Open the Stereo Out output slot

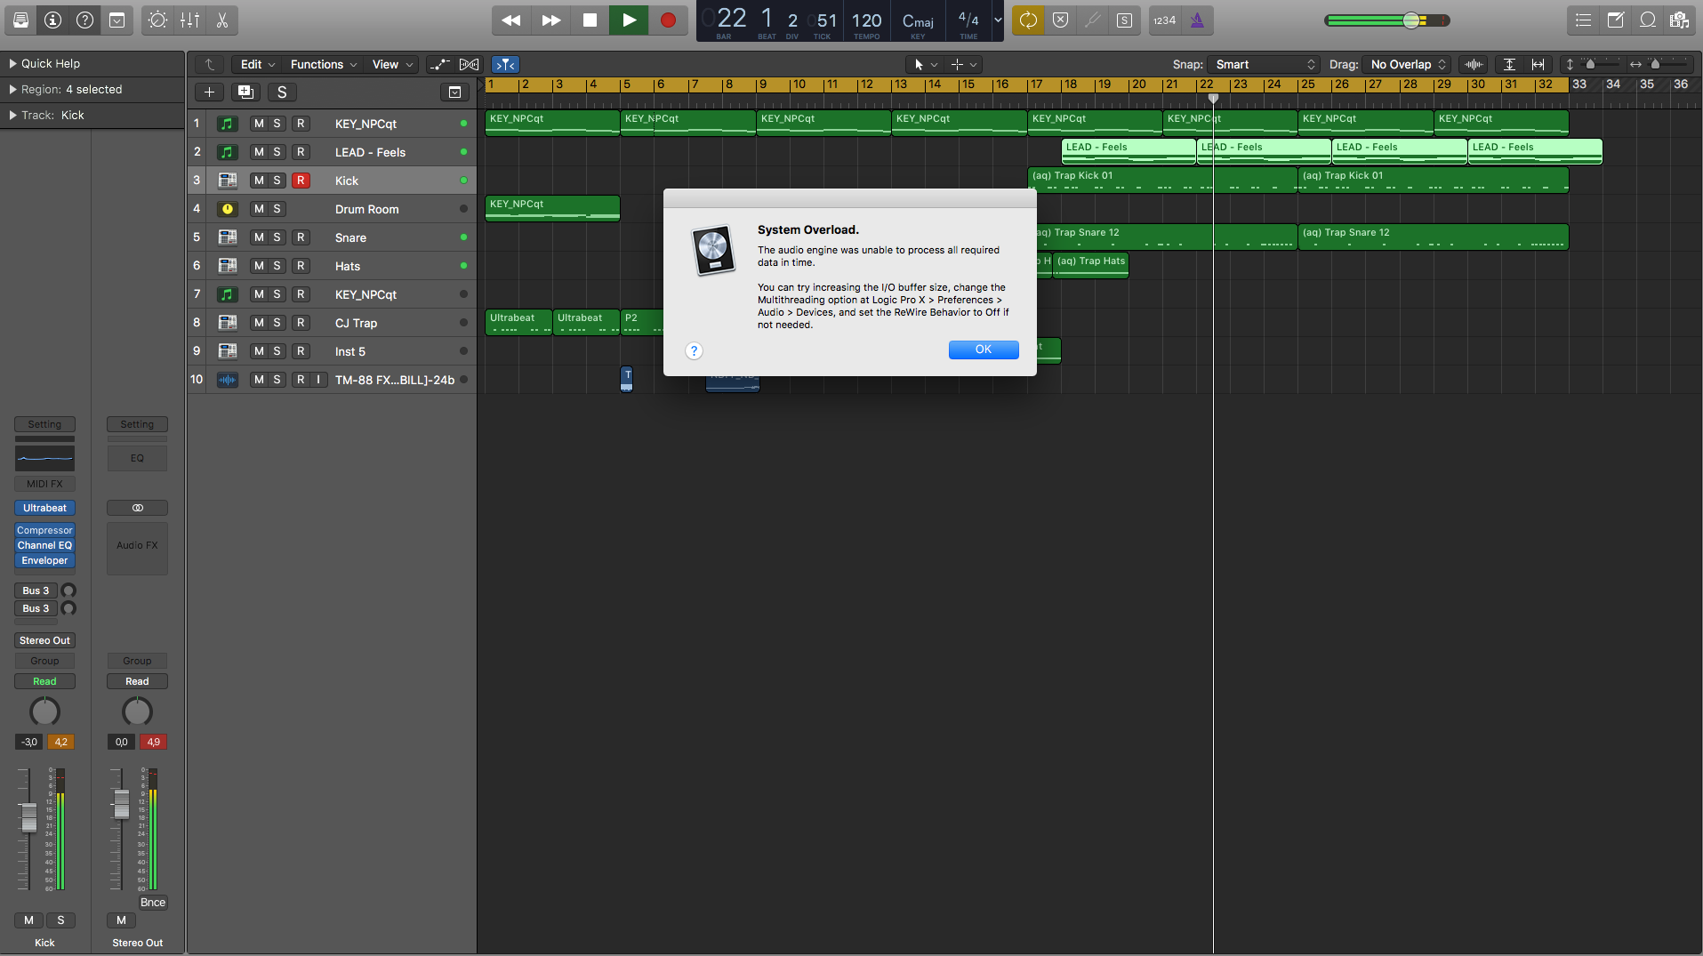44,640
